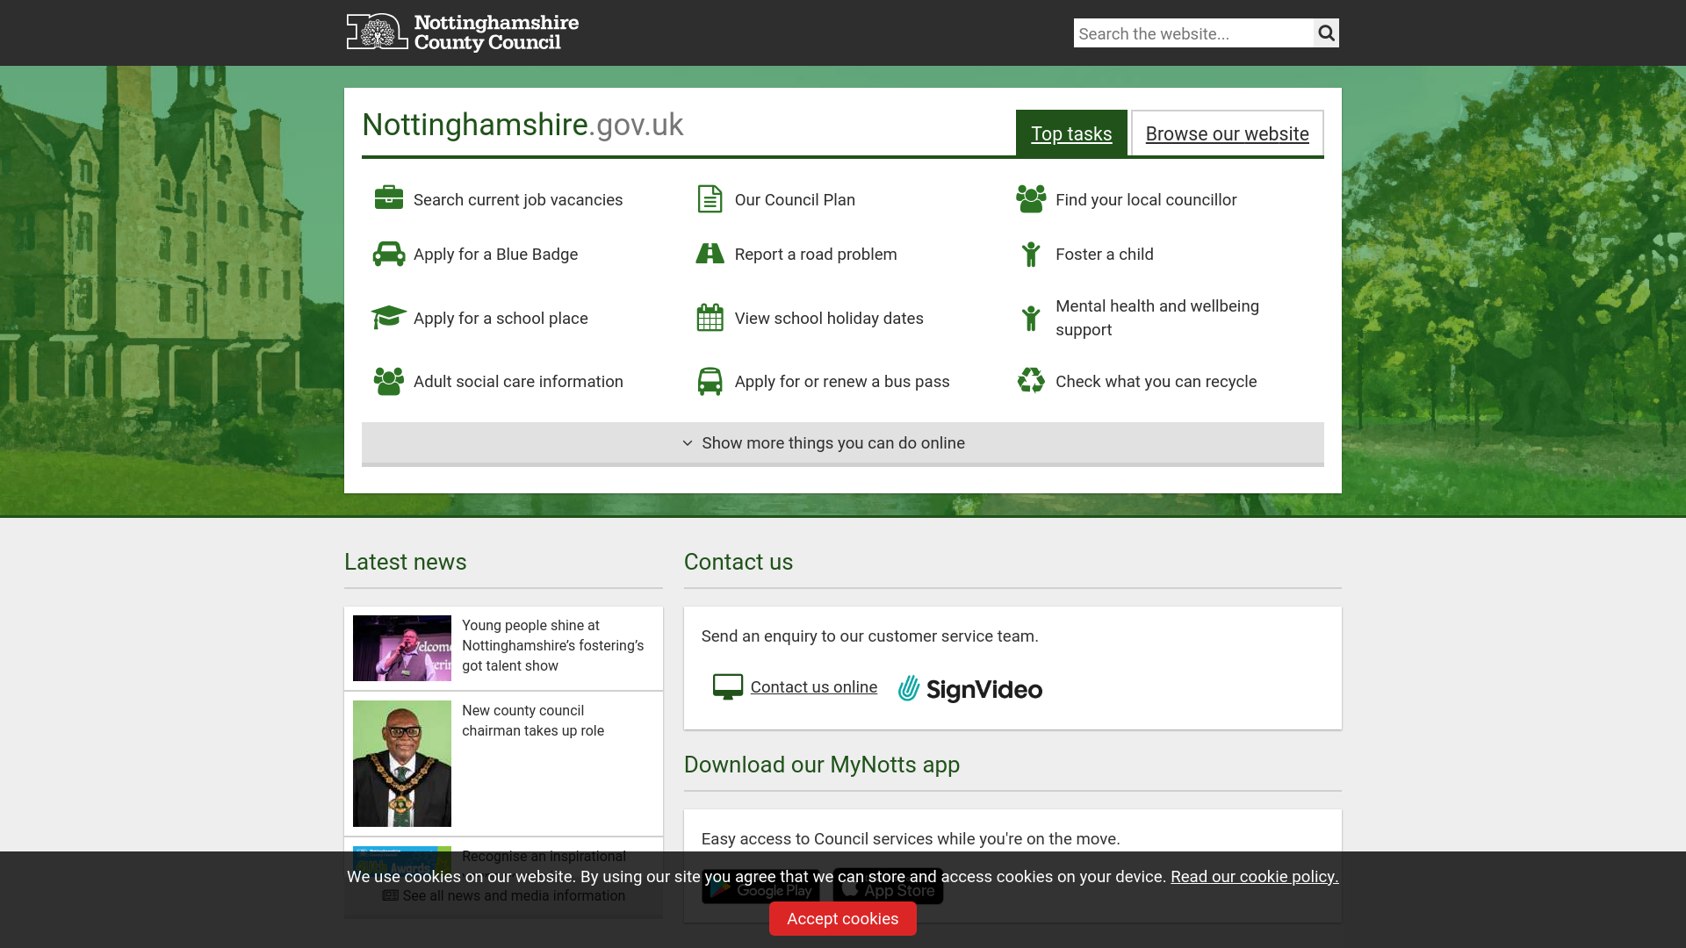
Task: Open the Our Council Plan link
Action: coord(795,200)
